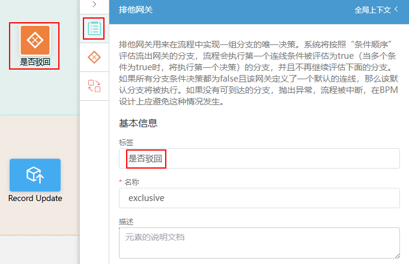The height and width of the screenshot is (264, 409).
Task: Click the 描述 field label
Action: (126, 222)
